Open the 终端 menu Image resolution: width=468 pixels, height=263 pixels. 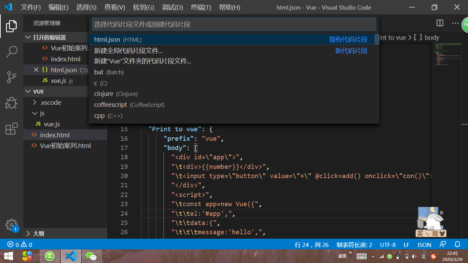(x=200, y=7)
